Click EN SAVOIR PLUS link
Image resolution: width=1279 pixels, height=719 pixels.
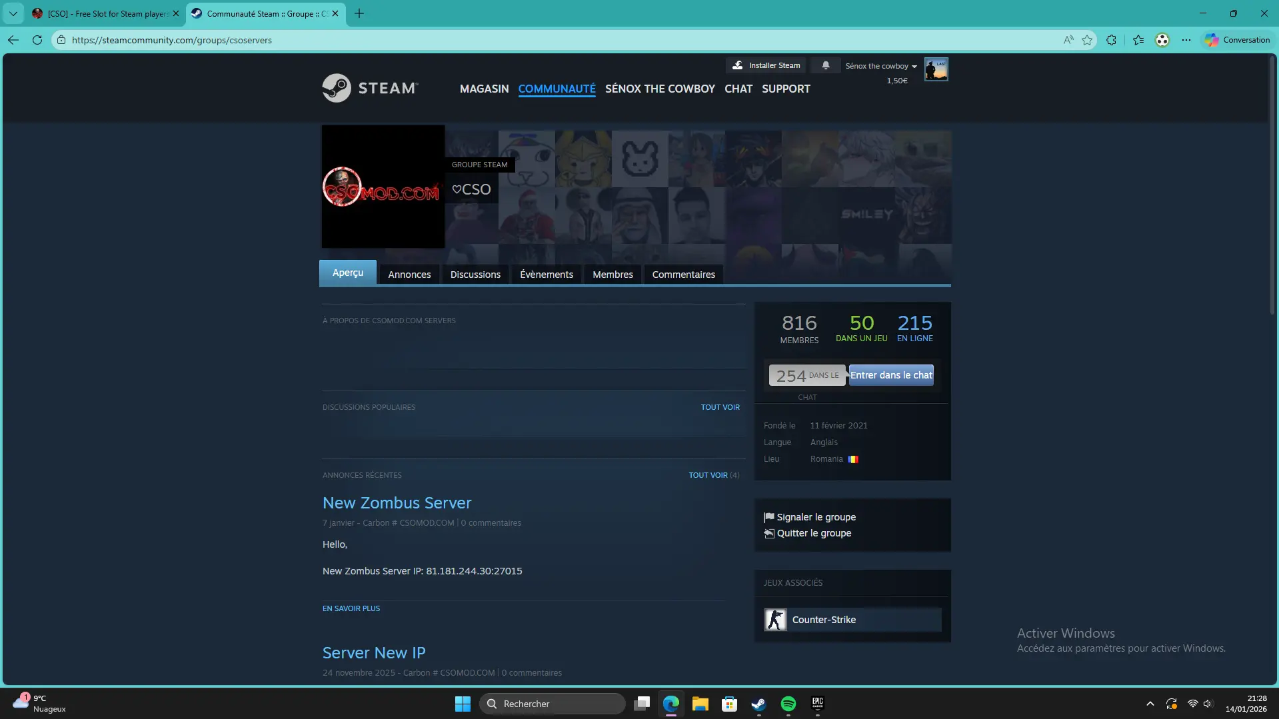tap(351, 608)
